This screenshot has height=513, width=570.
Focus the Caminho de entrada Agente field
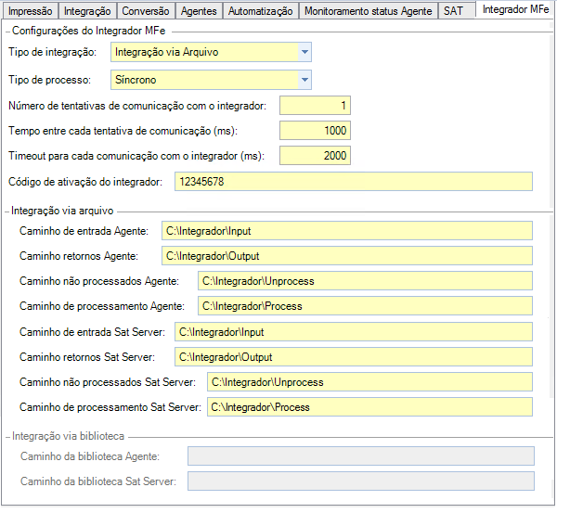(x=346, y=230)
